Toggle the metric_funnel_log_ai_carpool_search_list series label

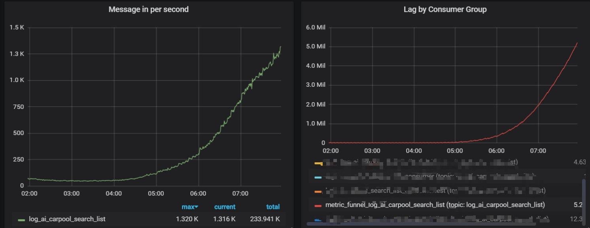(x=435, y=205)
